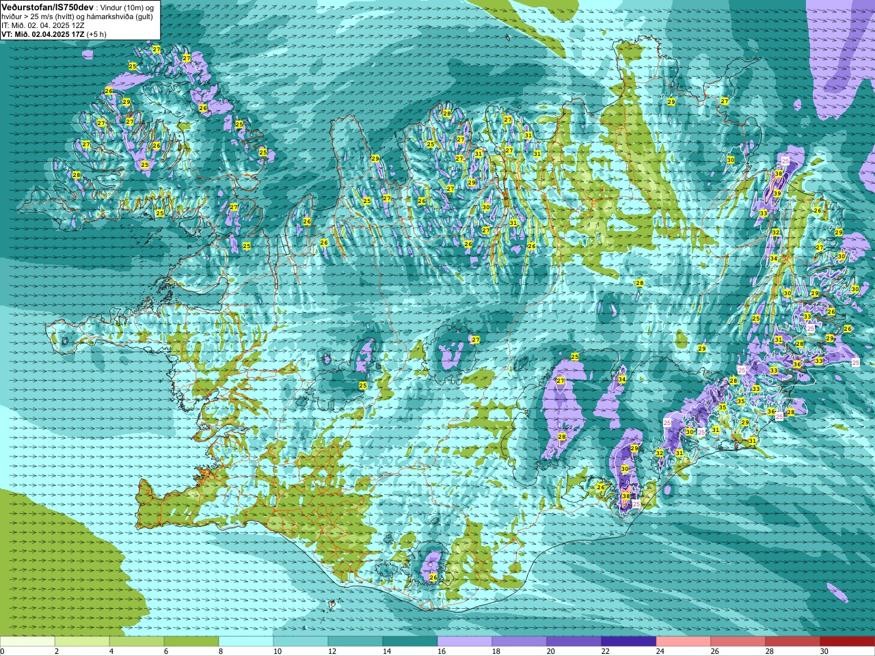Click the '6' tick label on the color scale
The height and width of the screenshot is (656, 875).
pos(166,651)
